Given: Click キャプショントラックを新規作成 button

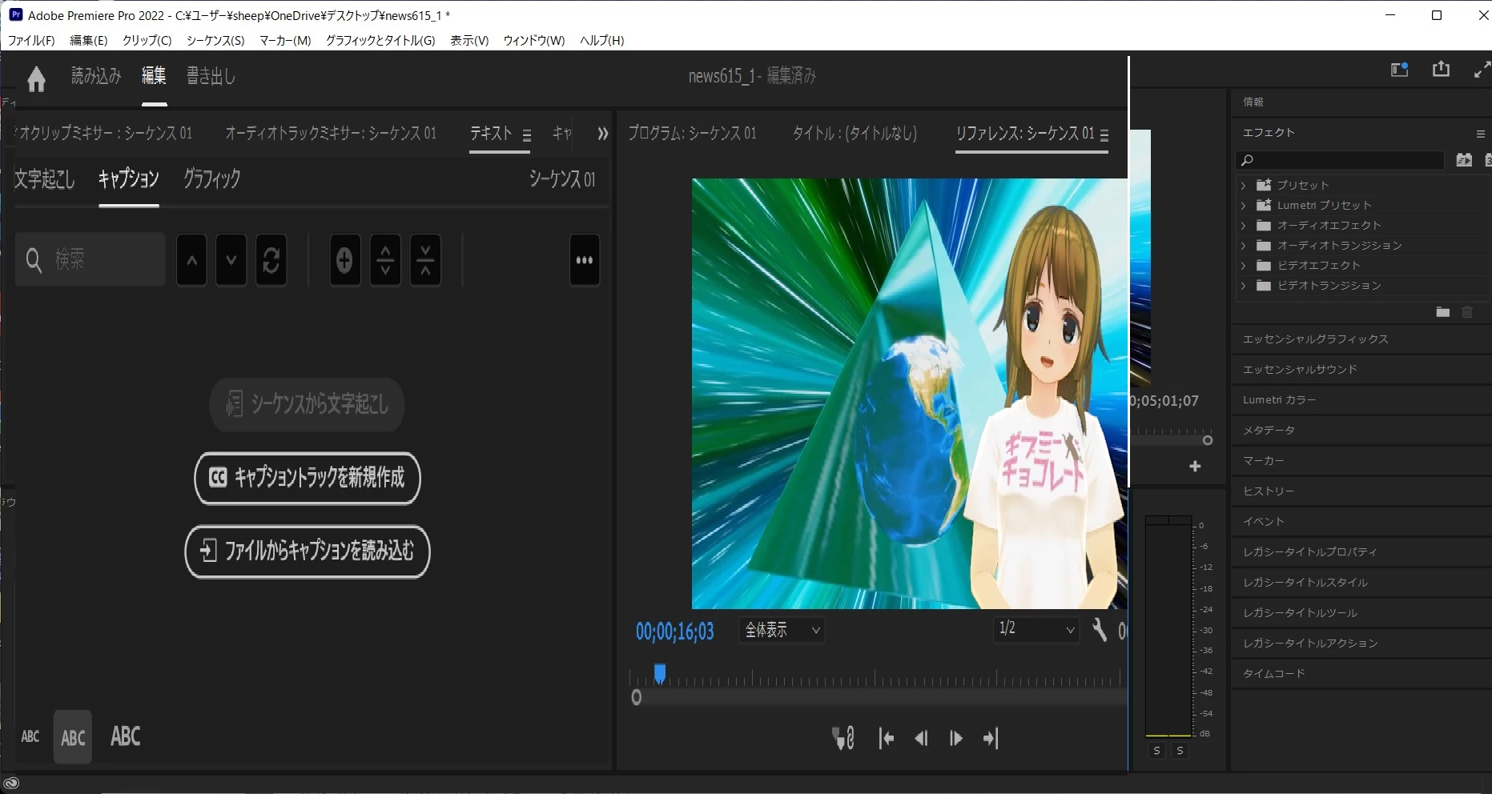Looking at the screenshot, I should (x=308, y=479).
